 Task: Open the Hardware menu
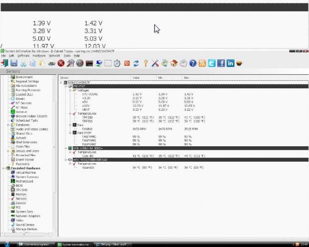click(x=39, y=55)
